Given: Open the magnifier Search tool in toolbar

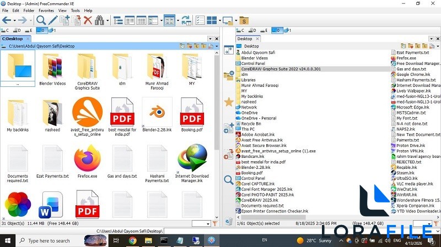Looking at the screenshot, I should [41, 20].
